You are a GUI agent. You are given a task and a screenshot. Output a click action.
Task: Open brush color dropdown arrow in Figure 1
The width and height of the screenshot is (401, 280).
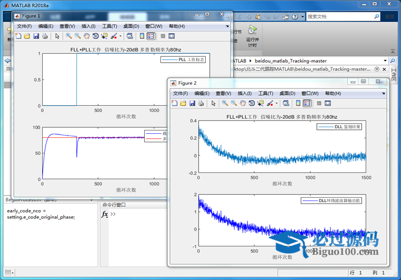(x=121, y=36)
